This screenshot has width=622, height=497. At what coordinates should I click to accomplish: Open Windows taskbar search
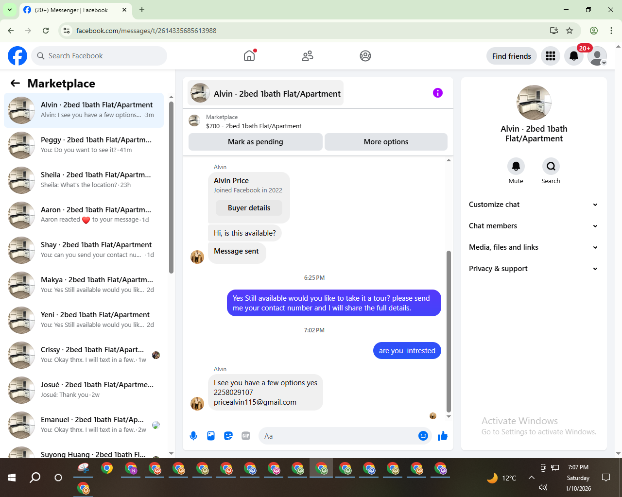coord(35,478)
